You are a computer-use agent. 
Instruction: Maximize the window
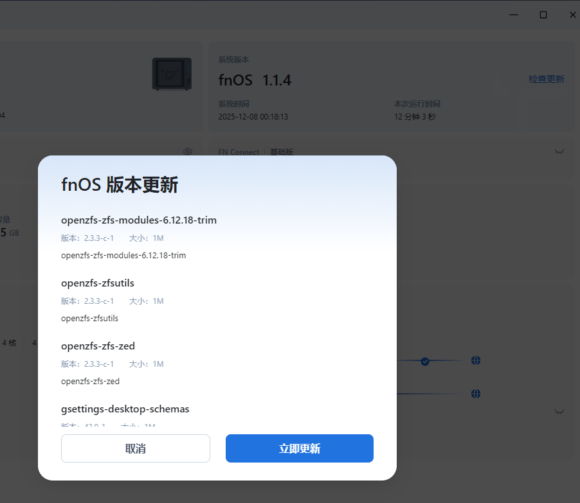tap(543, 15)
